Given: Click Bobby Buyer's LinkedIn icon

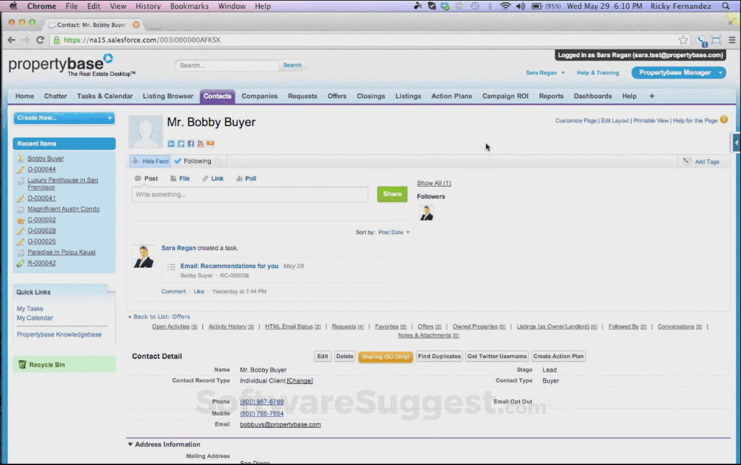Looking at the screenshot, I should click(x=171, y=143).
